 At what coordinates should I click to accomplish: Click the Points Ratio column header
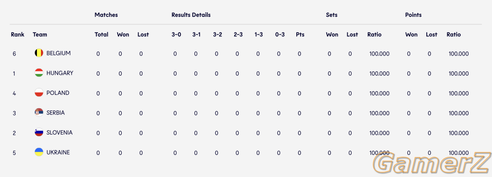(454, 34)
